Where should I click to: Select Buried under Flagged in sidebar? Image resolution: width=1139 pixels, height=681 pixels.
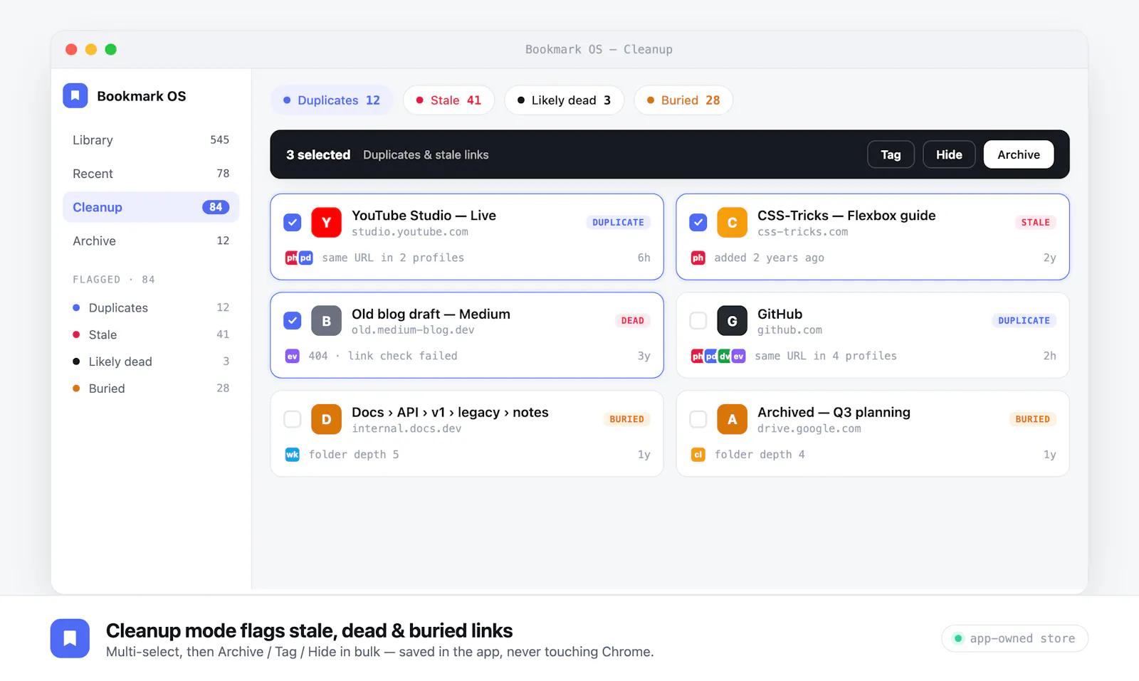(151, 389)
